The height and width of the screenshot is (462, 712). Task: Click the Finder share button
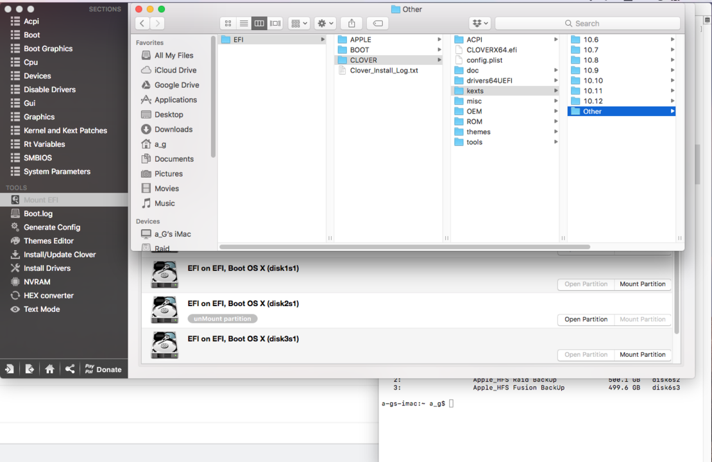352,23
